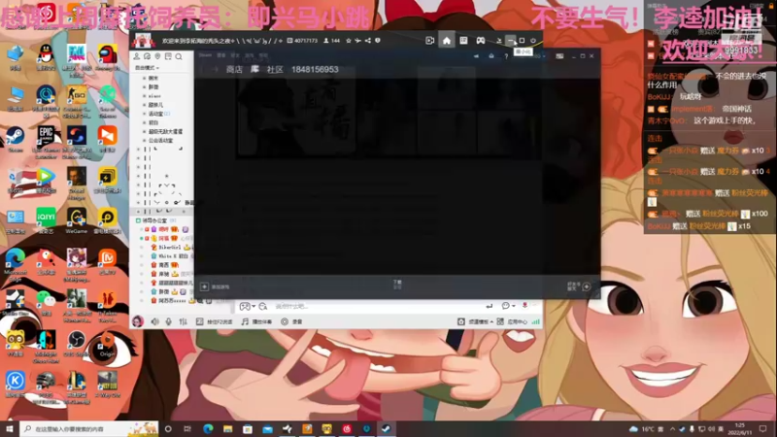Select the 活动室 channel row
This screenshot has width=777, height=437.
159,114
